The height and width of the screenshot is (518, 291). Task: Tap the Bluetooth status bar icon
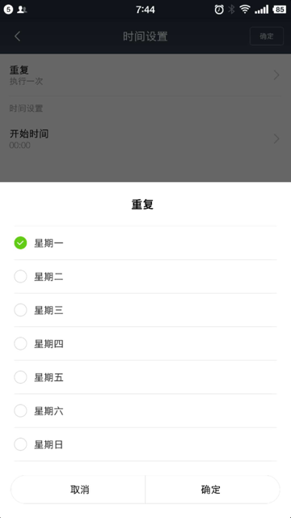pos(232,10)
